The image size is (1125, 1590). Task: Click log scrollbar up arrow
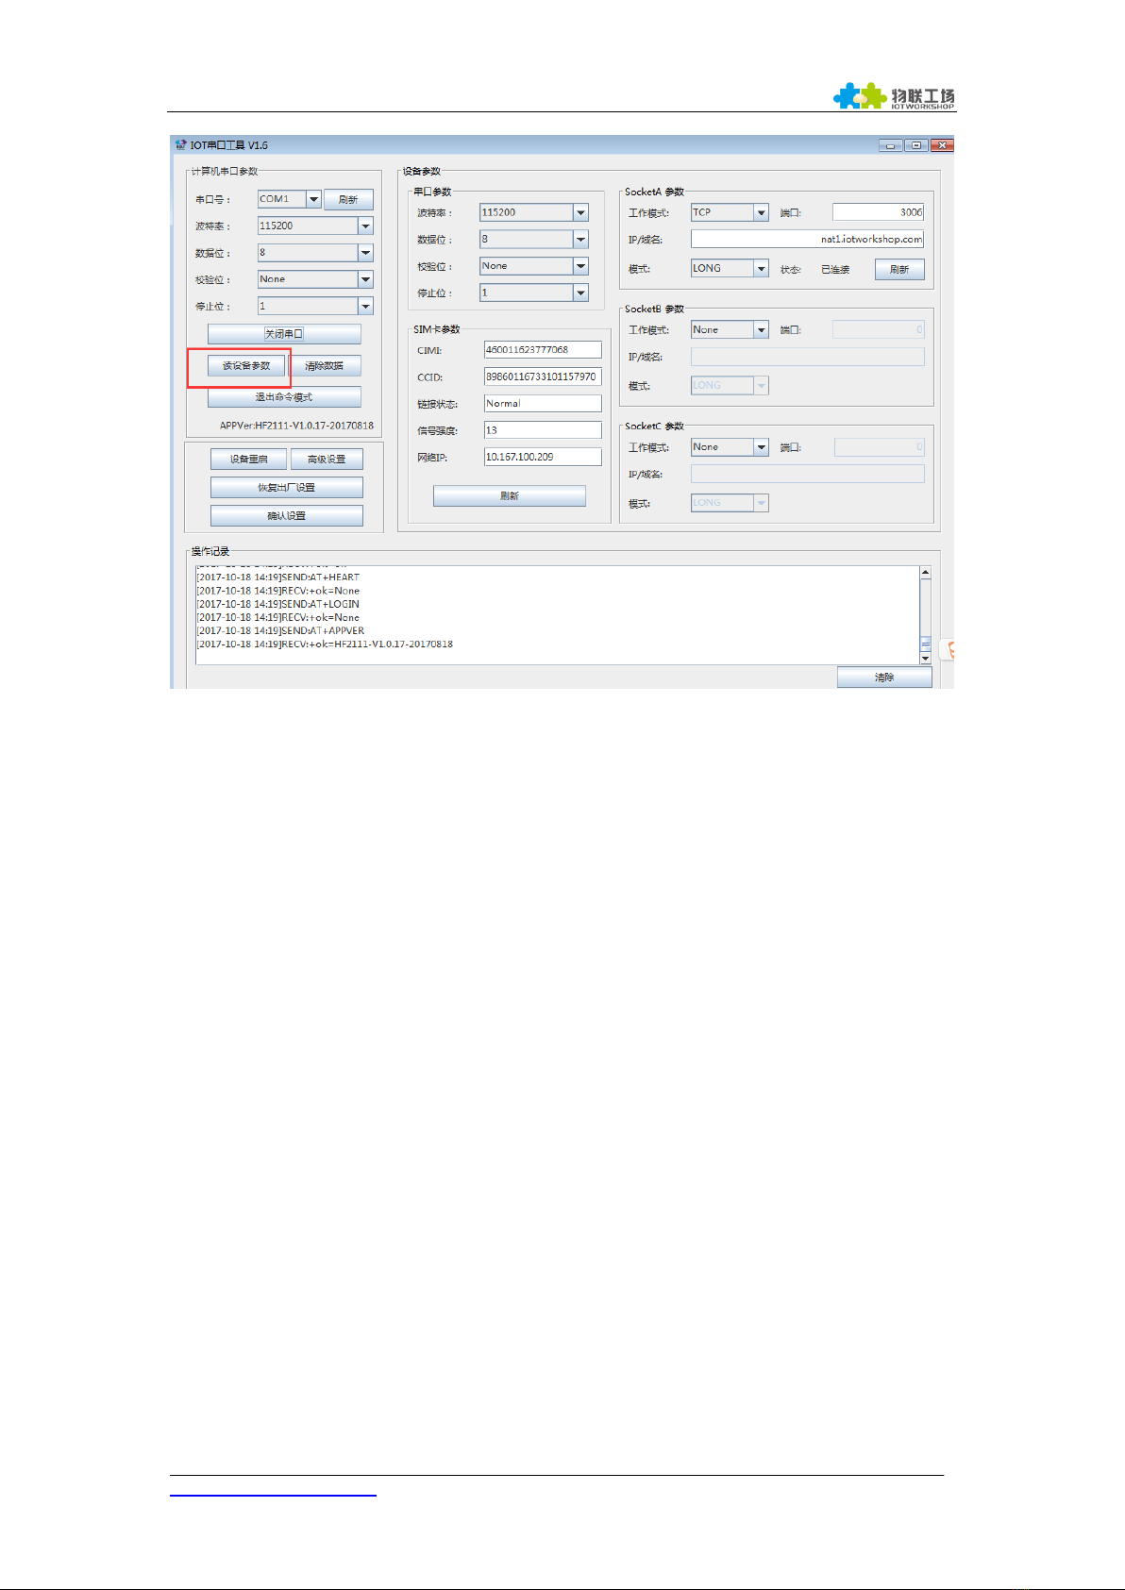click(x=925, y=573)
